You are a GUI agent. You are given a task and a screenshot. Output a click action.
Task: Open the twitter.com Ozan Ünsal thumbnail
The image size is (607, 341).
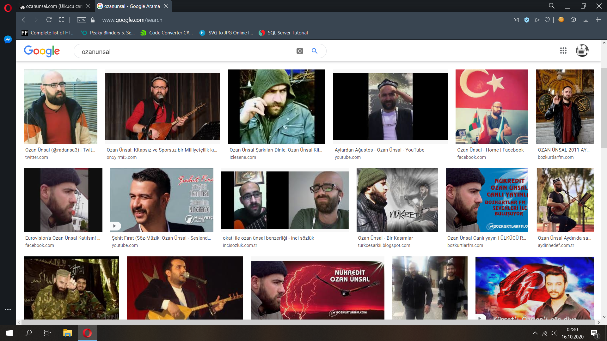tap(60, 107)
